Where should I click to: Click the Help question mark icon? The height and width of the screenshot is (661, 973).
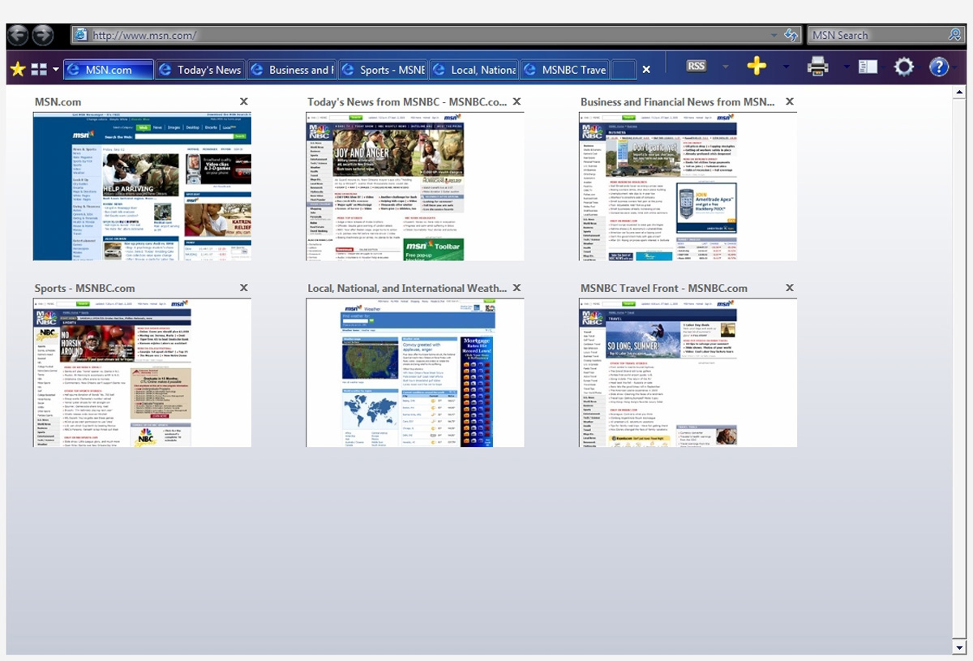[x=938, y=67]
